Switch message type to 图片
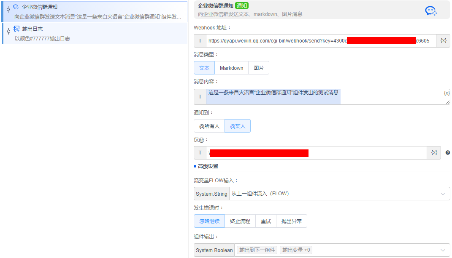The width and height of the screenshot is (452, 258). 258,67
